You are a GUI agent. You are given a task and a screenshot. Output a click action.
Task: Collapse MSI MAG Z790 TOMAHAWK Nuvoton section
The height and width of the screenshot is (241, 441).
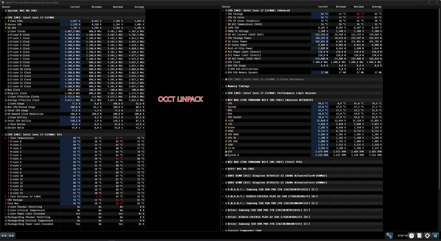coord(223,100)
